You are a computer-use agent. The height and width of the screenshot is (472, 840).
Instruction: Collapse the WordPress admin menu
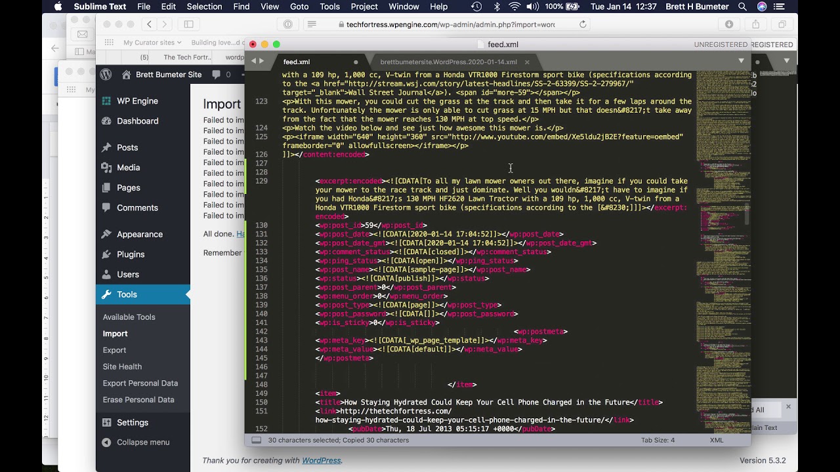136,442
